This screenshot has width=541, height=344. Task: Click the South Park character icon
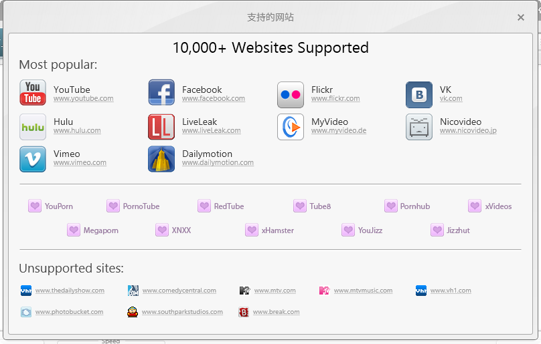click(x=133, y=312)
